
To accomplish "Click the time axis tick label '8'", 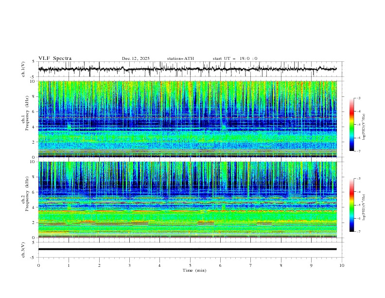I will (281, 265).
